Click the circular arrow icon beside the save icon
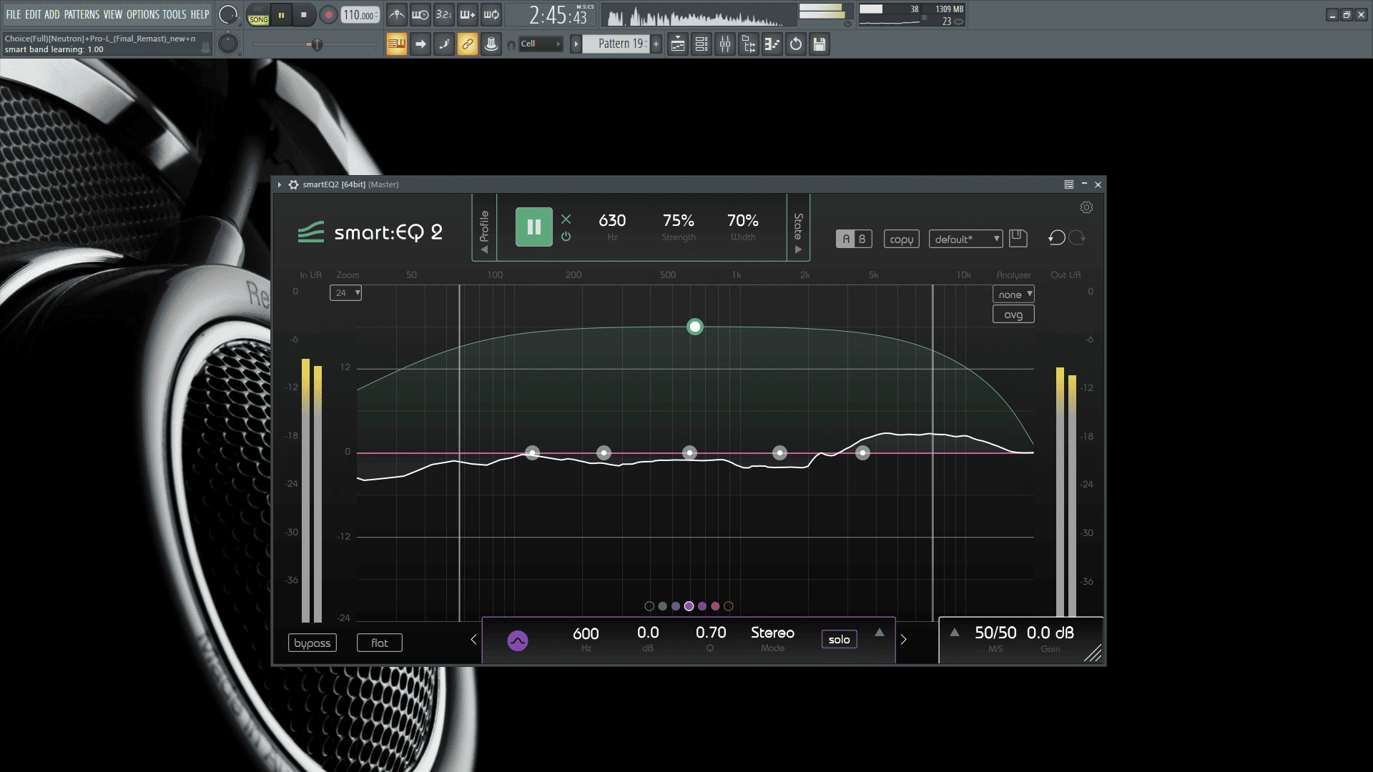Image resolution: width=1373 pixels, height=772 pixels. [x=796, y=44]
